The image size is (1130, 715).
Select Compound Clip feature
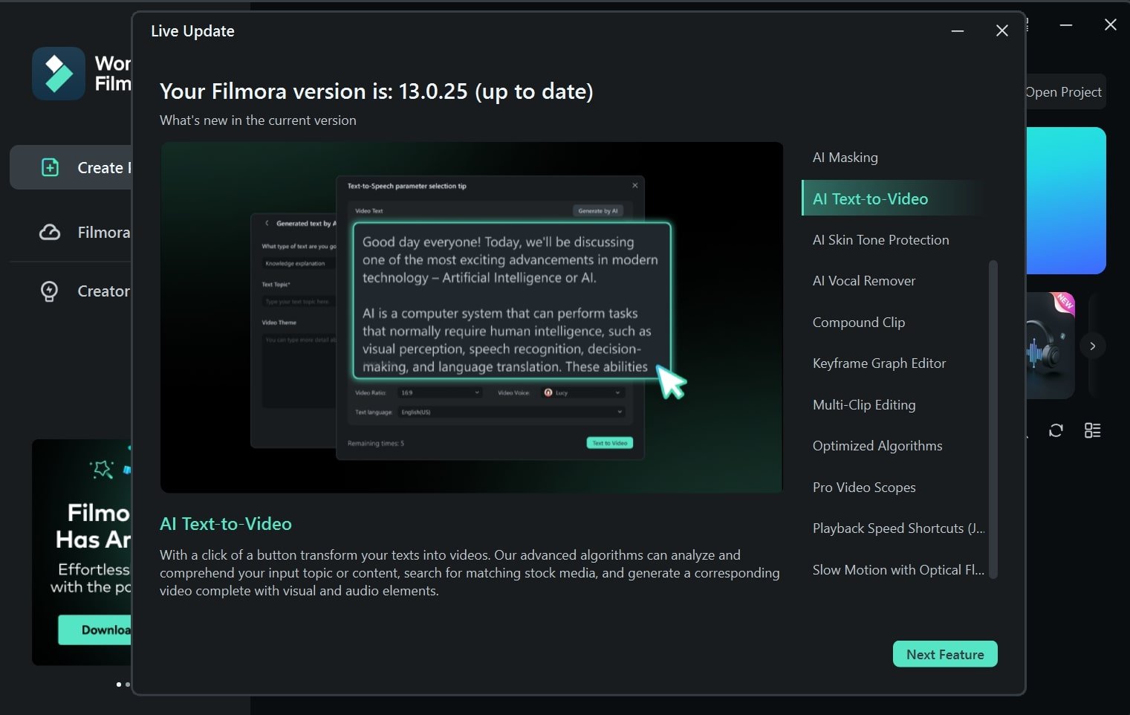click(858, 323)
